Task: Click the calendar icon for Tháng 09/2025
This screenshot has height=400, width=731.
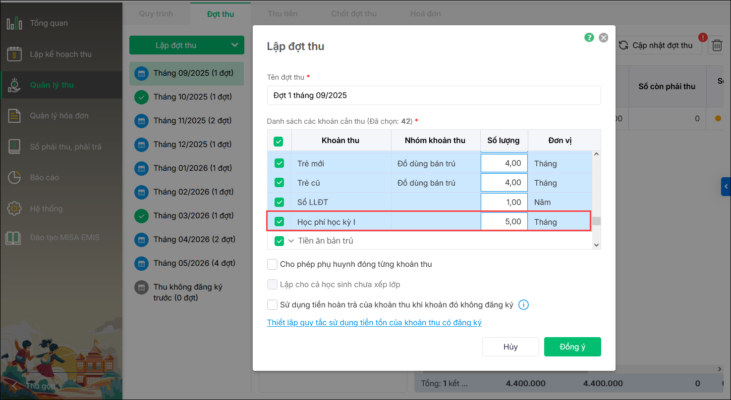Action: coord(141,74)
